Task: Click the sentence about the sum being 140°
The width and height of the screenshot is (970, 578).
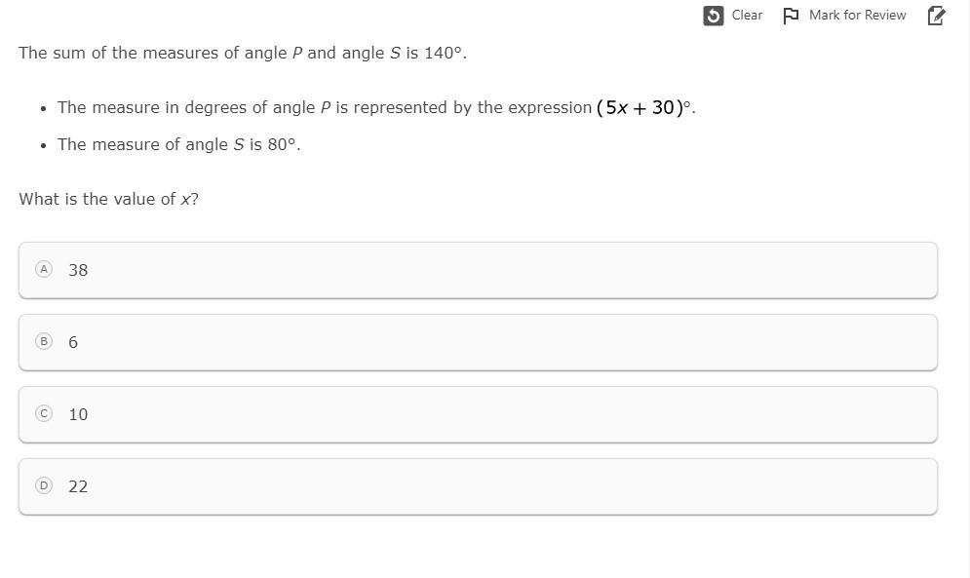Action: coord(242,53)
